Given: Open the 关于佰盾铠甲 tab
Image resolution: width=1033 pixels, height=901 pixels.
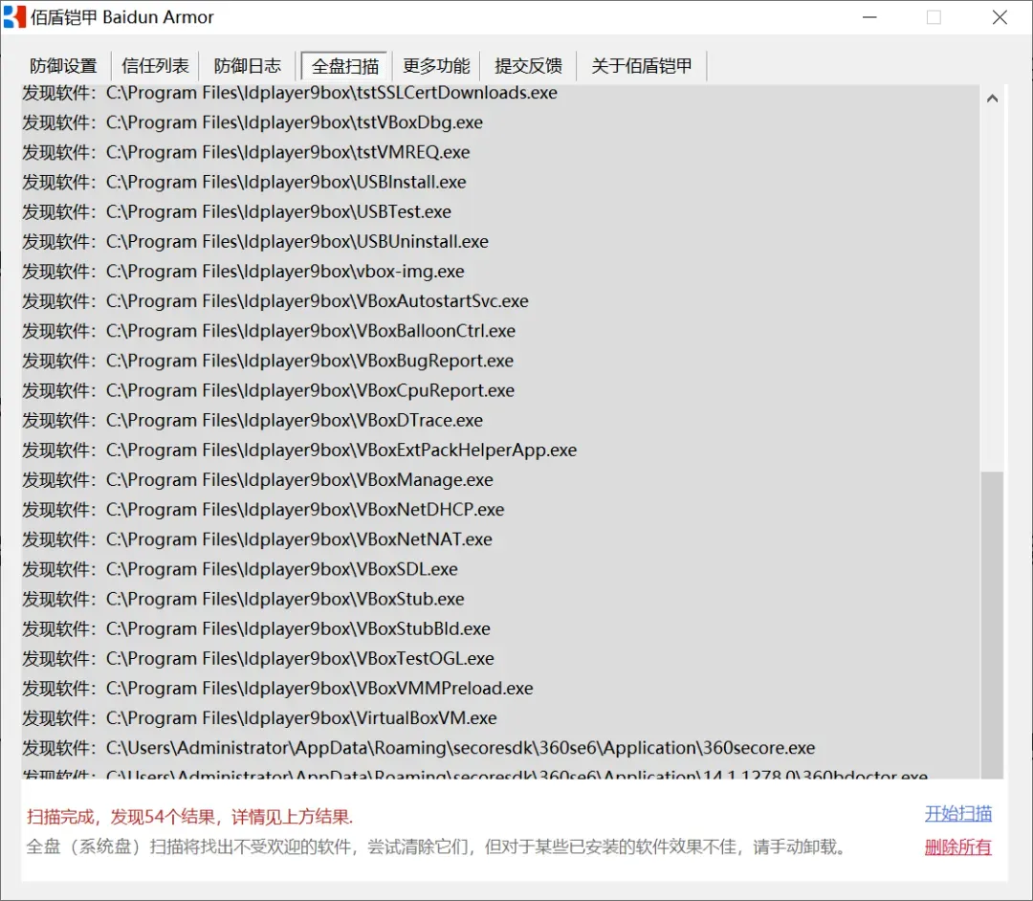Looking at the screenshot, I should (x=642, y=66).
